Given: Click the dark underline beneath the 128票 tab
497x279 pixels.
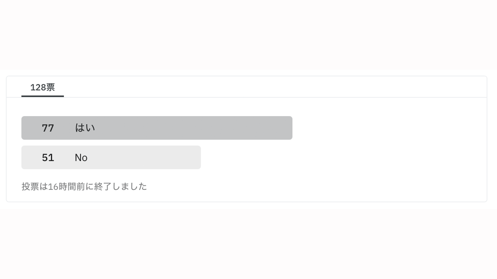Looking at the screenshot, I should 42,96.
